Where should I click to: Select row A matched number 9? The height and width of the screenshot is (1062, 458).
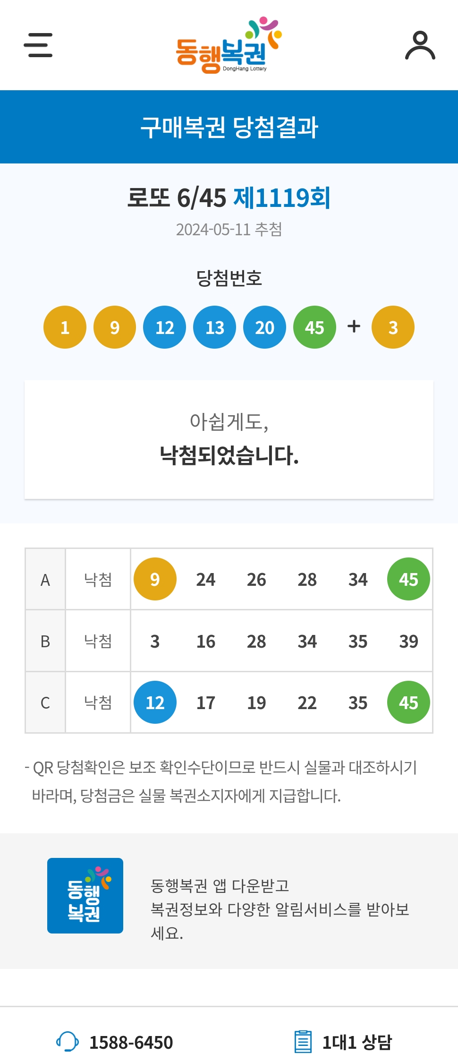pos(155,579)
